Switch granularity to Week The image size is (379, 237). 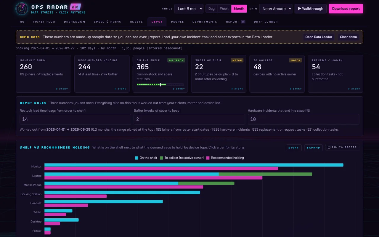[x=224, y=9]
